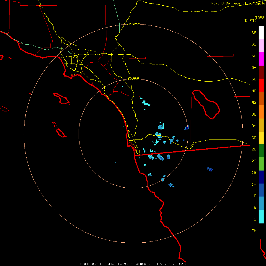266x266 pixels.
Task: Click the light blue 14 K FT legend swatch
Action: 261,203
